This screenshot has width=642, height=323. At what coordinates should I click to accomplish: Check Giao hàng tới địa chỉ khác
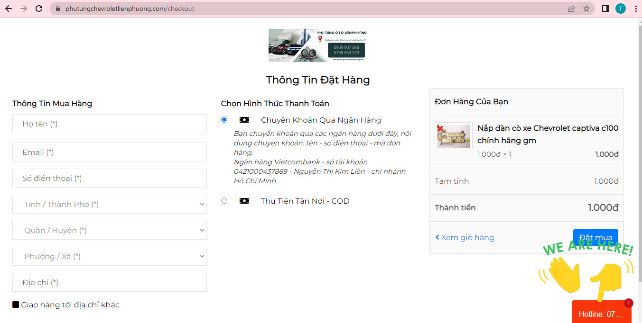[x=16, y=305]
